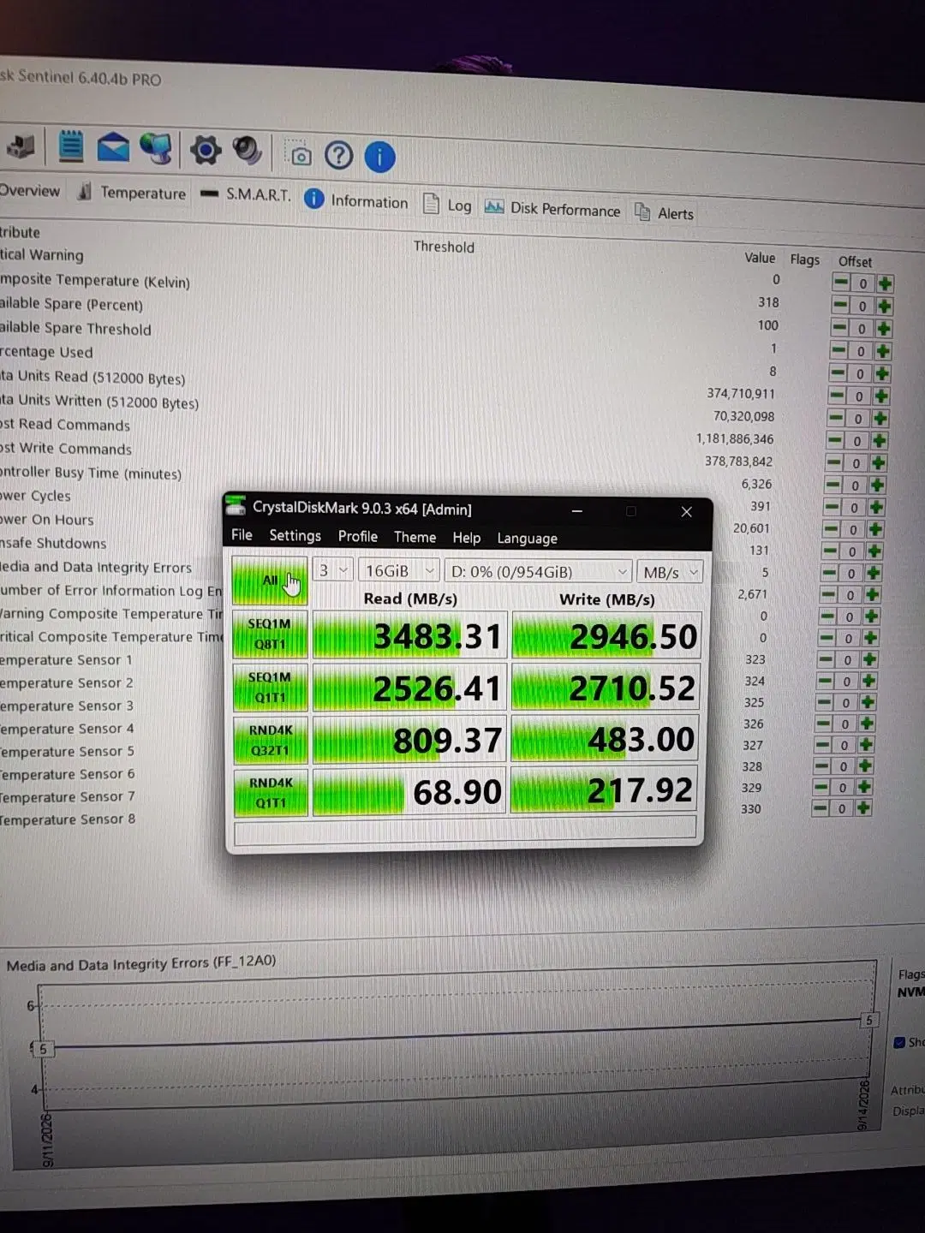
Task: Click the empty comment field in CrystalDiskMark
Action: click(x=464, y=830)
